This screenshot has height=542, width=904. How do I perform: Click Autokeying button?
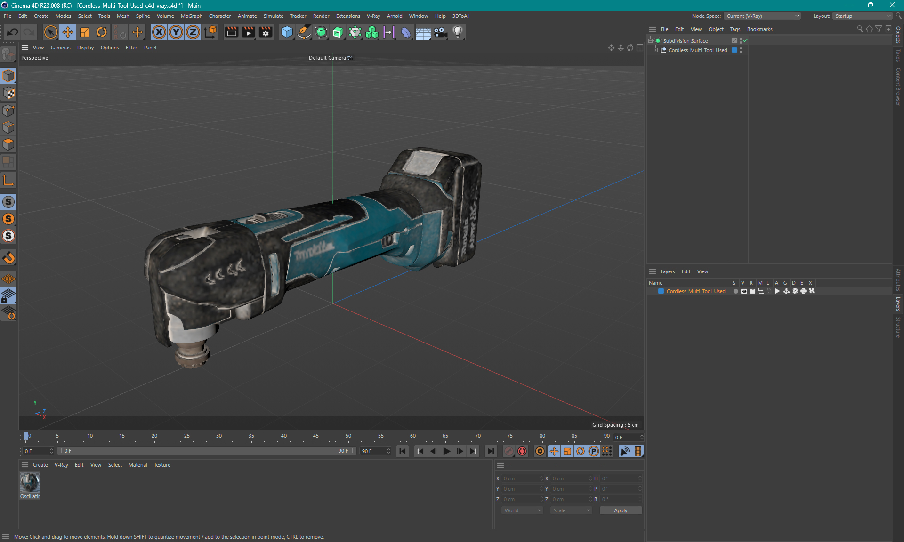[522, 451]
